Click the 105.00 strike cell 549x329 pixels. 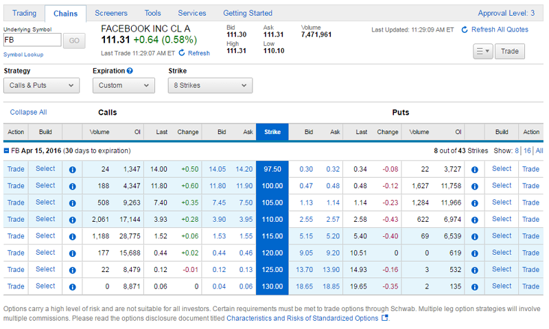coord(272,203)
